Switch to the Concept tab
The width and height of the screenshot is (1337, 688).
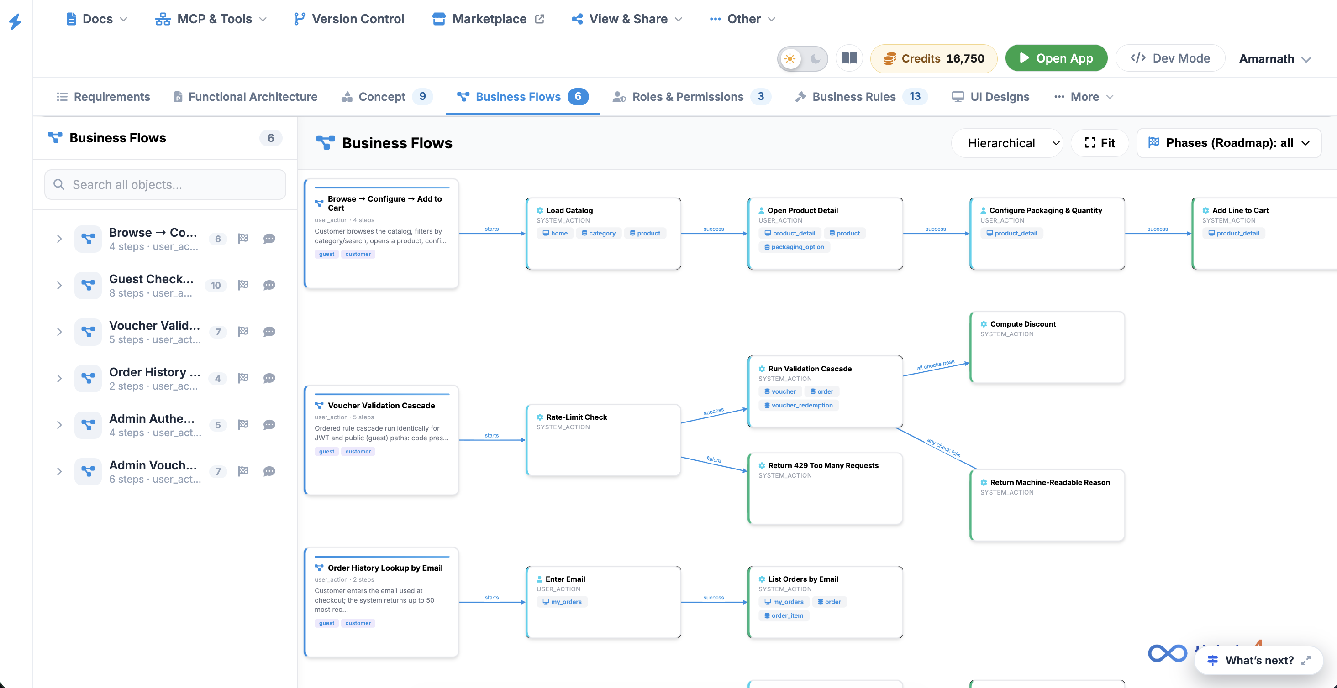click(387, 96)
